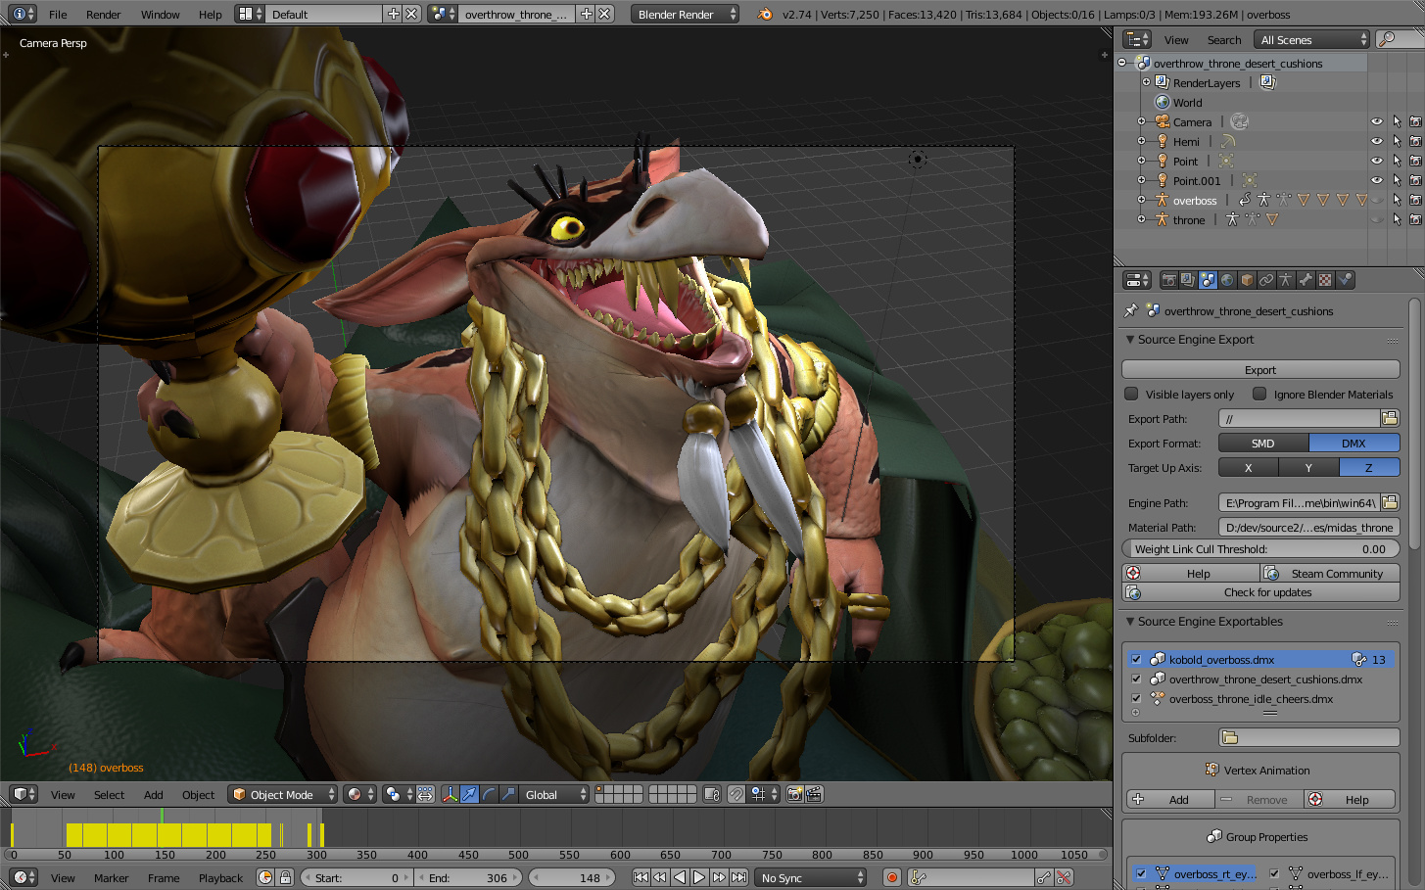The height and width of the screenshot is (890, 1425).
Task: Click the manipulate center points icon
Action: pyautogui.click(x=425, y=794)
